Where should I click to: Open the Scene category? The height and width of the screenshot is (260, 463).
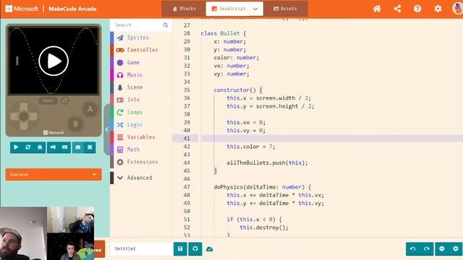point(141,87)
